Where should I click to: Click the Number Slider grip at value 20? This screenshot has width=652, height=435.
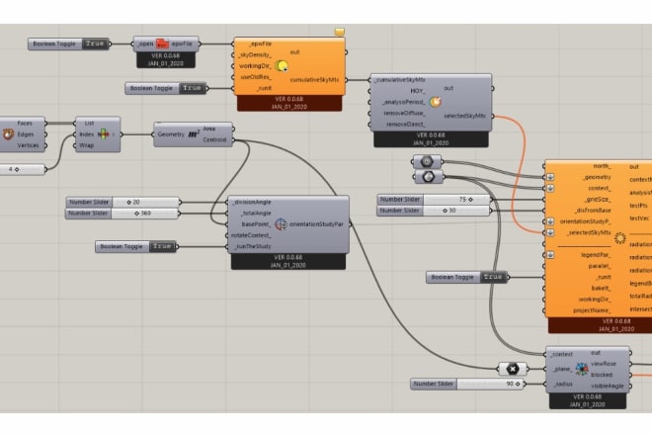[128, 203]
